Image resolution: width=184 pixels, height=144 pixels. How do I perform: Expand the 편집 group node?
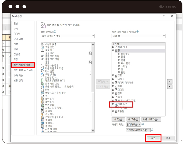click(x=119, y=72)
